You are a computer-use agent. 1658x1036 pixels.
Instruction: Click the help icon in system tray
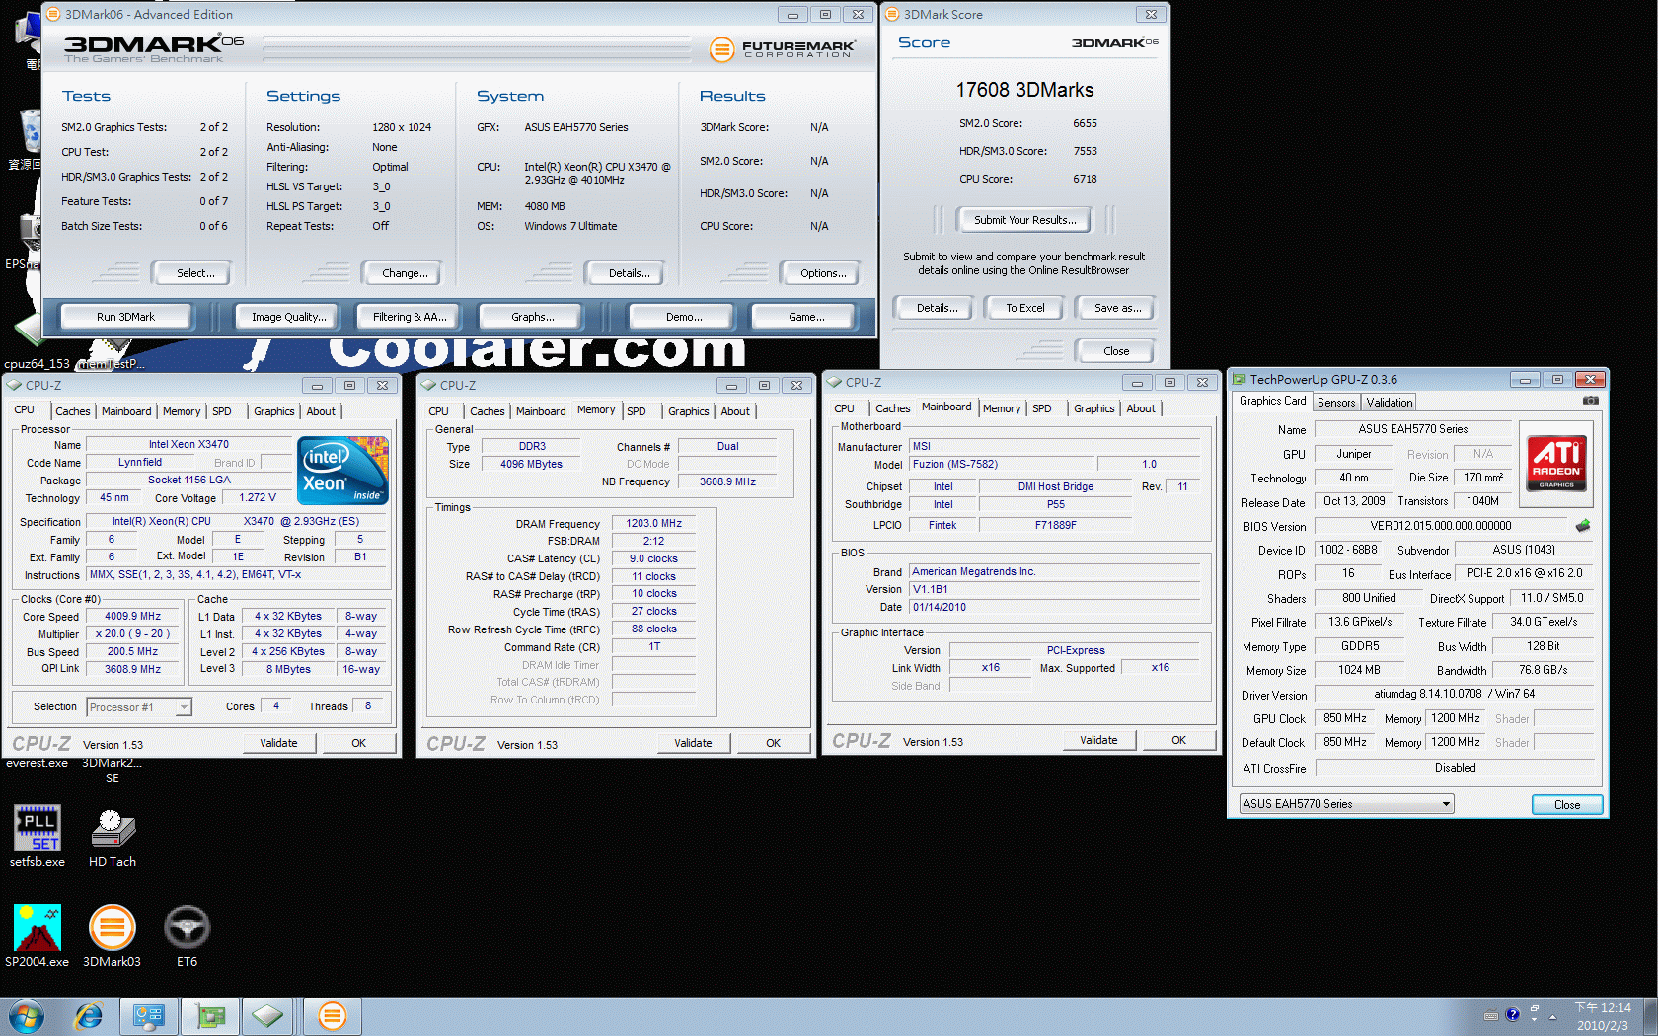(1512, 1015)
